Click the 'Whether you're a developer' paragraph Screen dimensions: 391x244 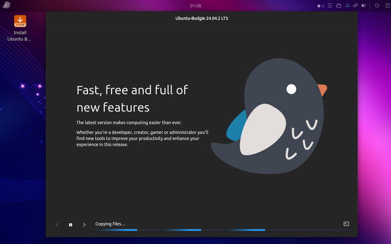tap(142, 139)
